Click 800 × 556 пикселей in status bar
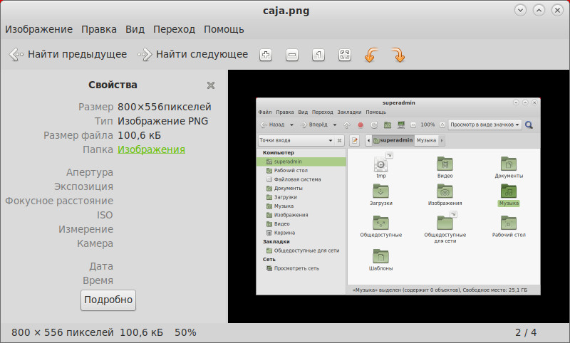 pos(63,332)
